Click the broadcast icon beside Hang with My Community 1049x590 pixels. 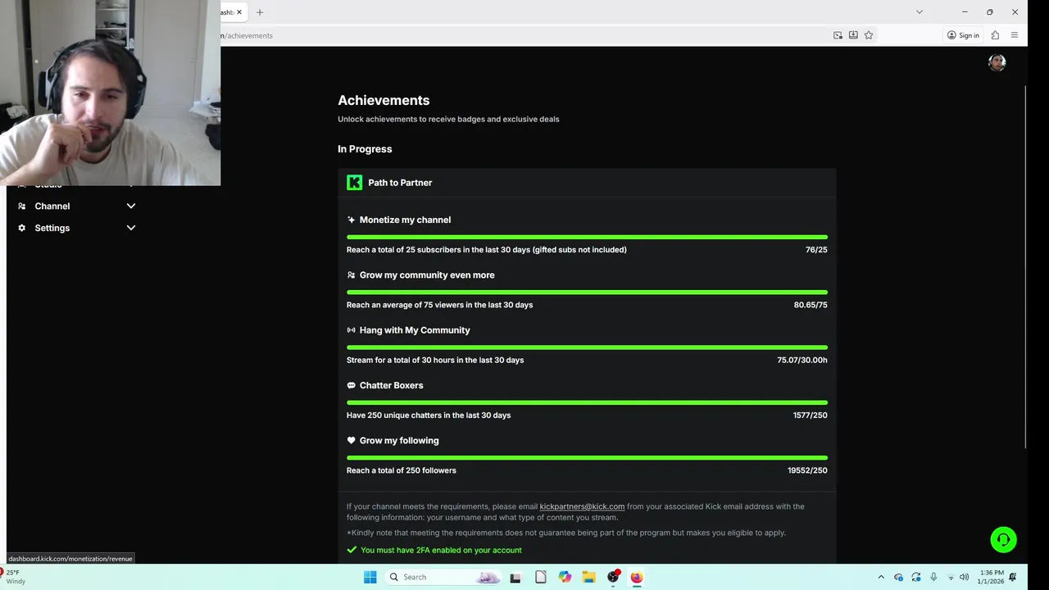click(x=351, y=330)
